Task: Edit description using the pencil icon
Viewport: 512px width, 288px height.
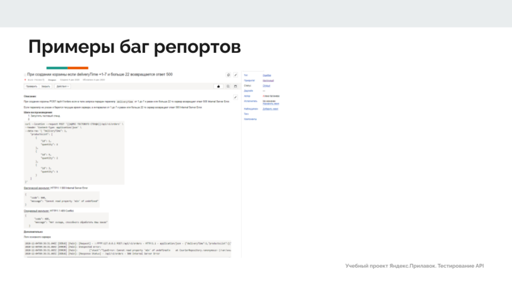Action: coord(235,97)
